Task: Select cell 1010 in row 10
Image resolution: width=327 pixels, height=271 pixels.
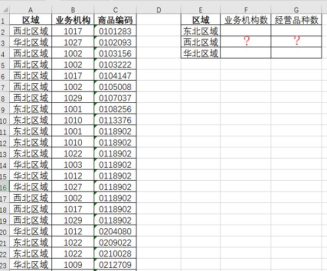Action: (73, 120)
